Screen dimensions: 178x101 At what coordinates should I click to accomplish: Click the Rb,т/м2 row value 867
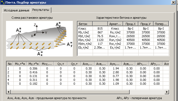tap(100, 32)
